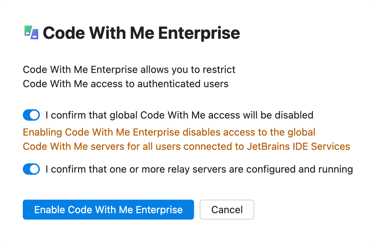This screenshot has height=242, width=376.
Task: Click the orange line starting "Code With Me servers"
Action: 186,147
